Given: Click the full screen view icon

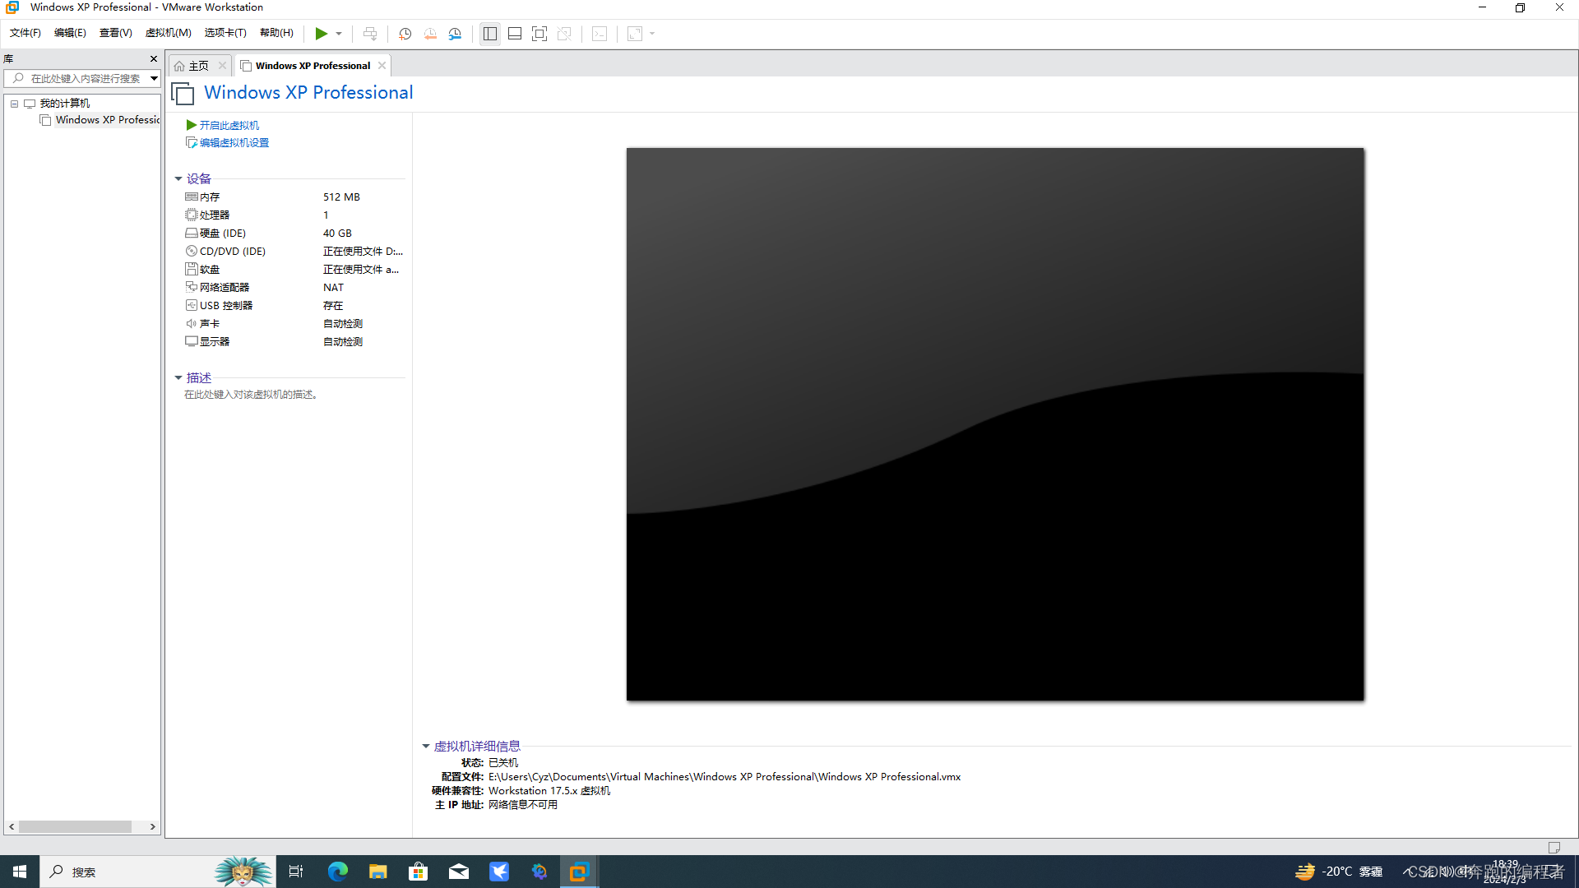Looking at the screenshot, I should point(539,34).
